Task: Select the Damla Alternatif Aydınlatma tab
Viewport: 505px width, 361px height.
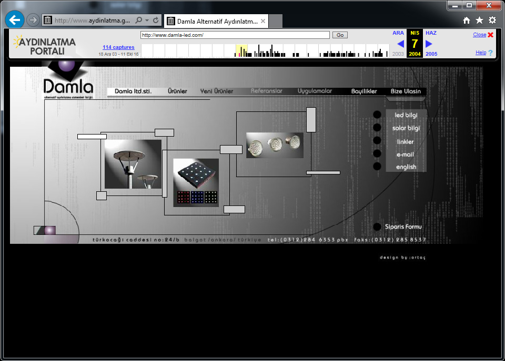Action: [216, 21]
